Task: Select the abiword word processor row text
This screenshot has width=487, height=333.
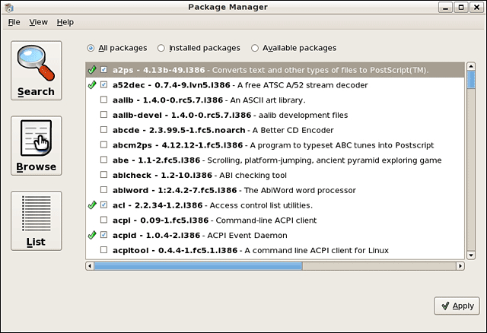Action: (x=234, y=190)
